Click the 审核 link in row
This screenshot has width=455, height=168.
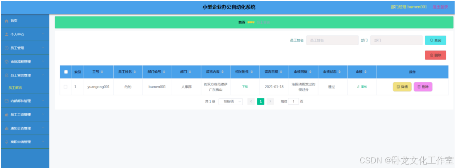pos(362,87)
